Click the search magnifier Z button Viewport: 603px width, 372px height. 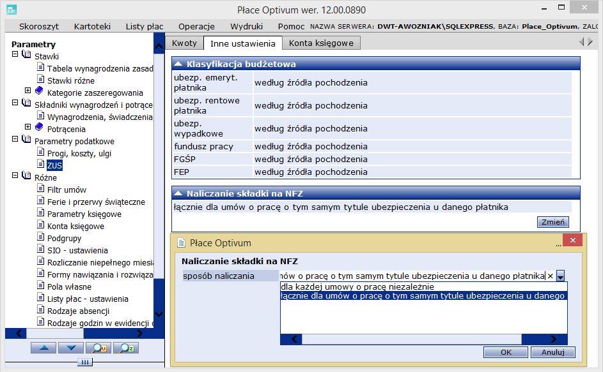pos(126,348)
